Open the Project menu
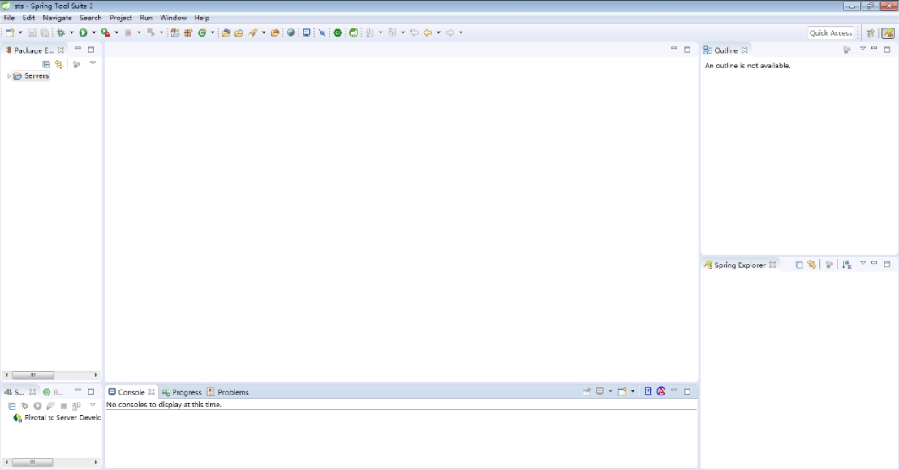The image size is (899, 470). tap(120, 18)
